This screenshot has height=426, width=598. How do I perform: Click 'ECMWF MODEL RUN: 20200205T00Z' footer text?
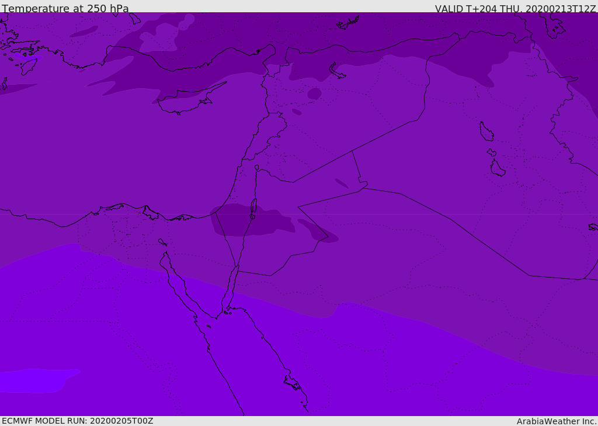click(x=78, y=421)
